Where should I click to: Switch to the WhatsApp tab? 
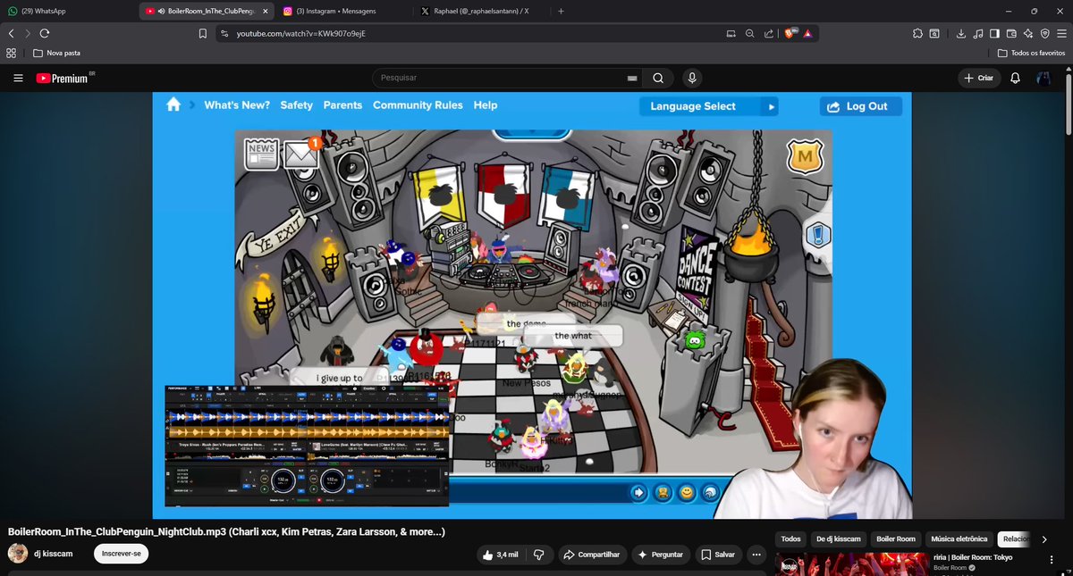click(x=68, y=11)
